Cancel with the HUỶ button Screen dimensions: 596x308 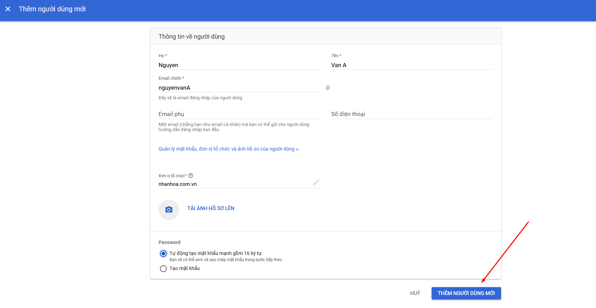click(x=415, y=293)
